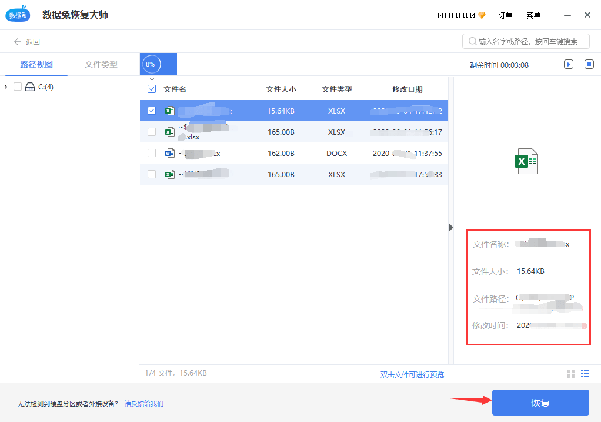Open the 订单 orders menu
This screenshot has width=601, height=422.
point(505,15)
